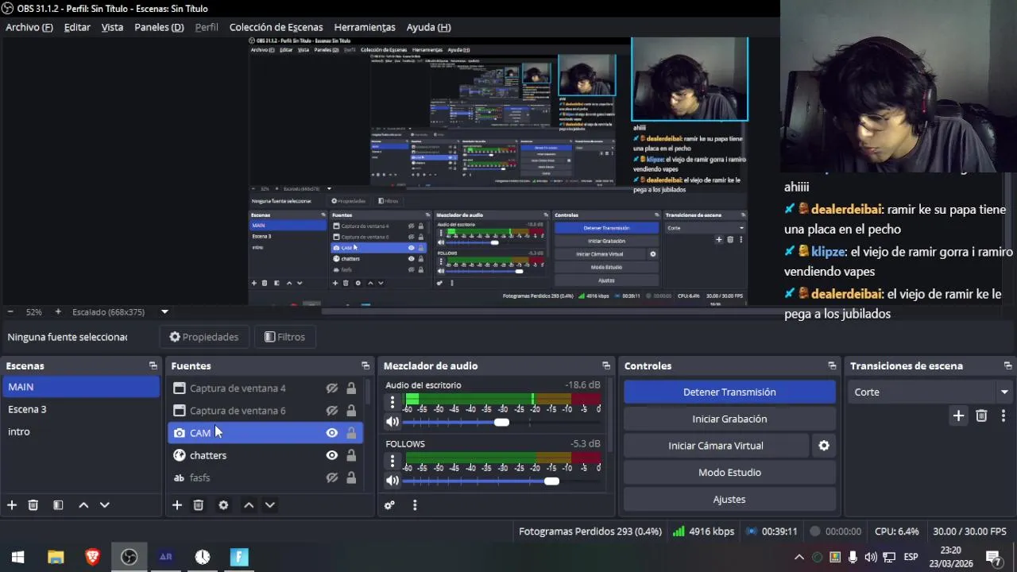
Task: Open the preview scaling dropdown arrow
Action: tap(164, 312)
